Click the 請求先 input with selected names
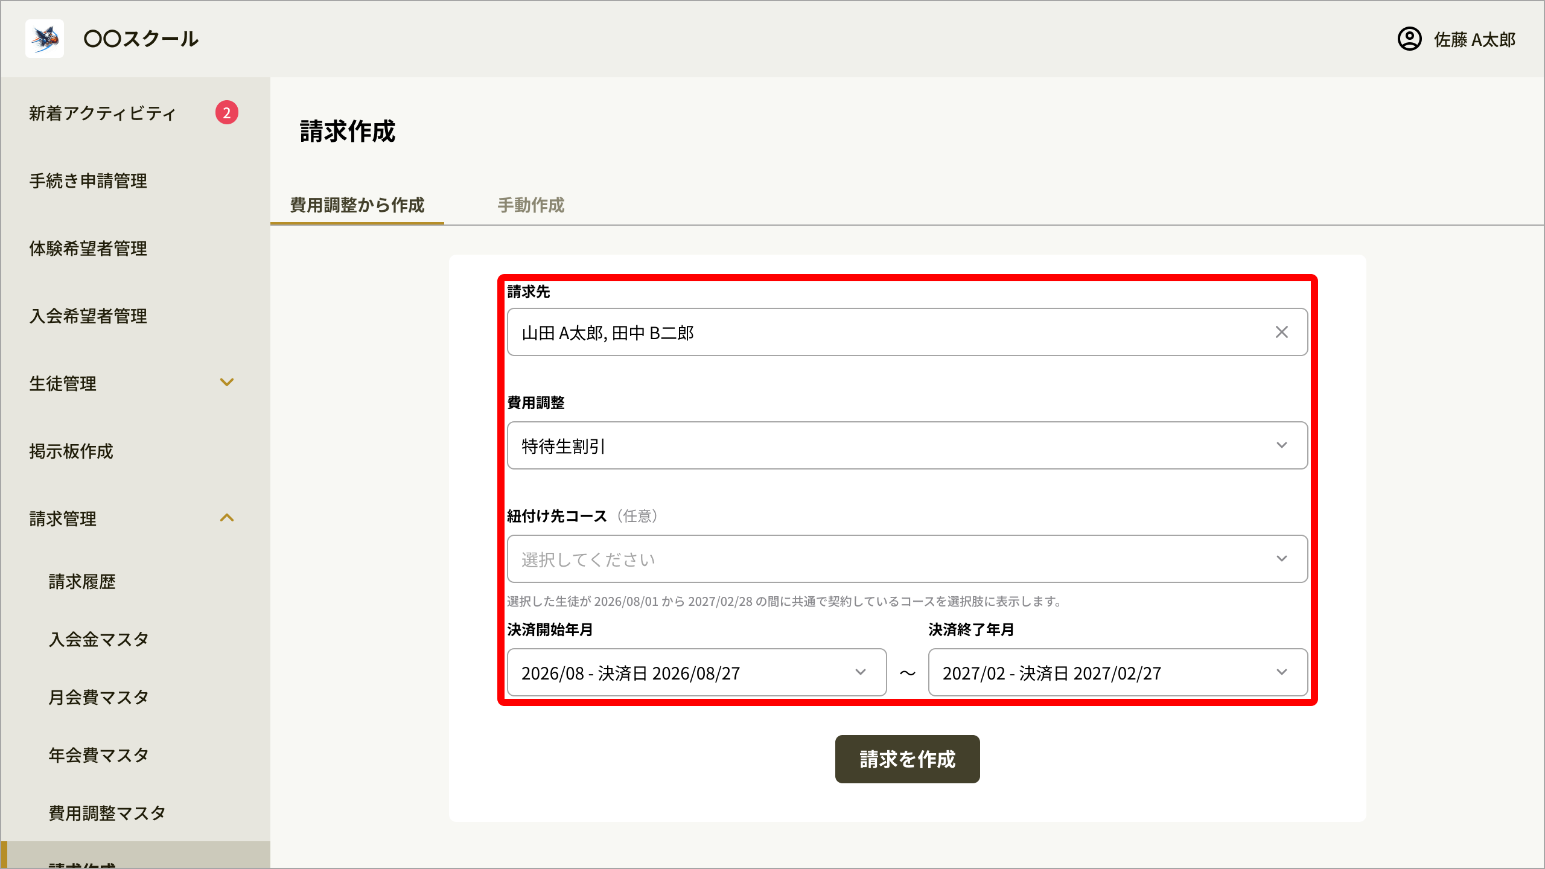Image resolution: width=1545 pixels, height=869 pixels. pos(908,332)
